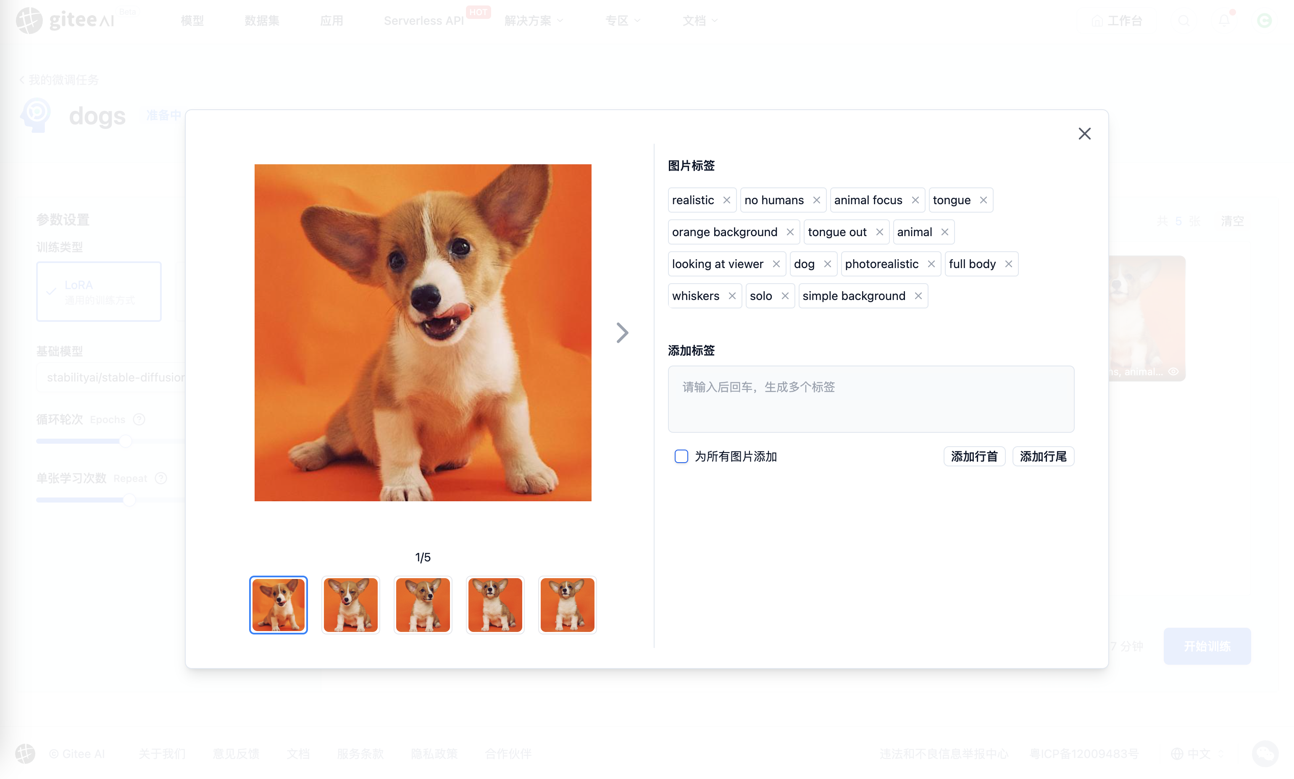Show help for Repeat

click(x=161, y=478)
